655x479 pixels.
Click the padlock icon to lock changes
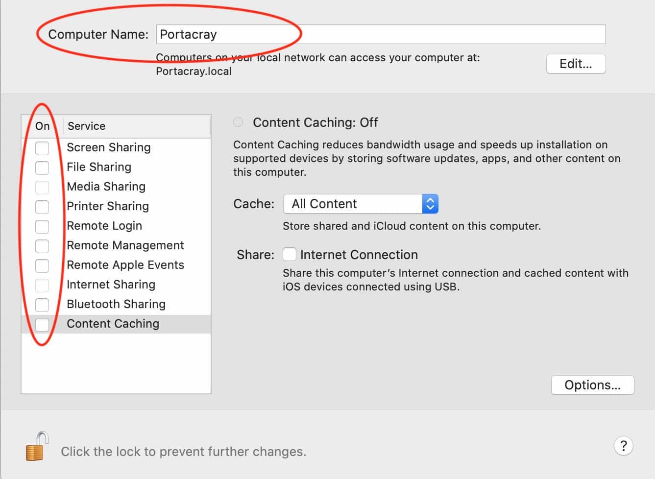(37, 446)
